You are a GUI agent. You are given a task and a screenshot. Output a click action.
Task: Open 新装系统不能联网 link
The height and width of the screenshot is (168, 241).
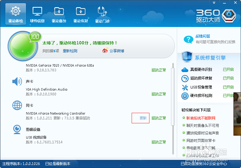click(x=201, y=118)
